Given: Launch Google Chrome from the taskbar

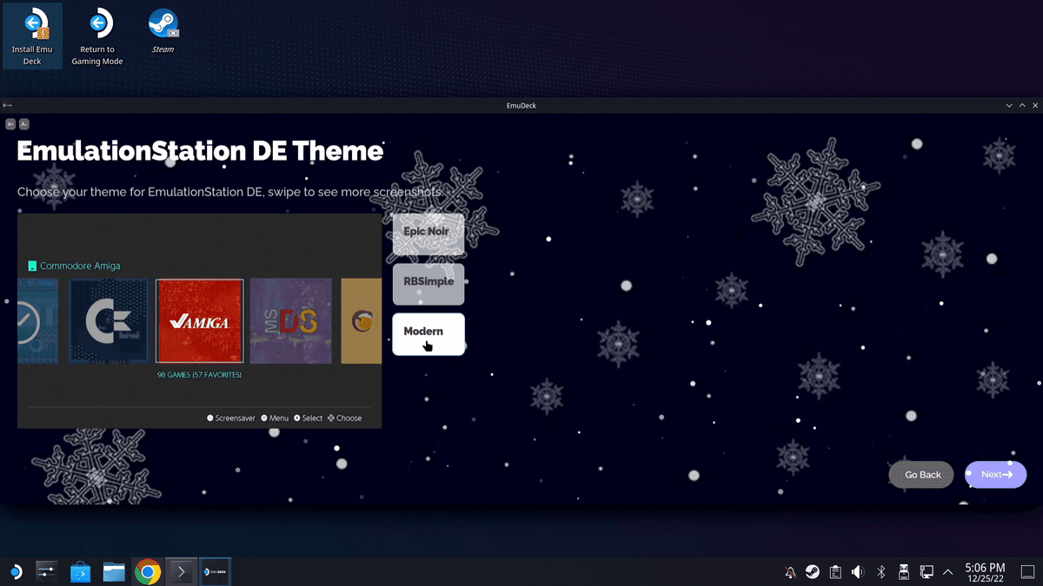Looking at the screenshot, I should pyautogui.click(x=148, y=572).
